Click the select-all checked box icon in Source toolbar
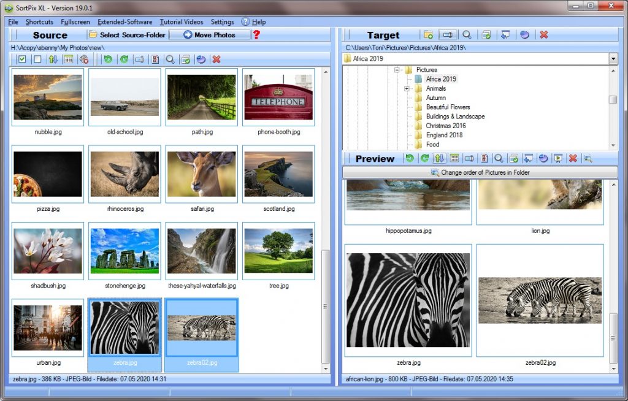 [21, 59]
